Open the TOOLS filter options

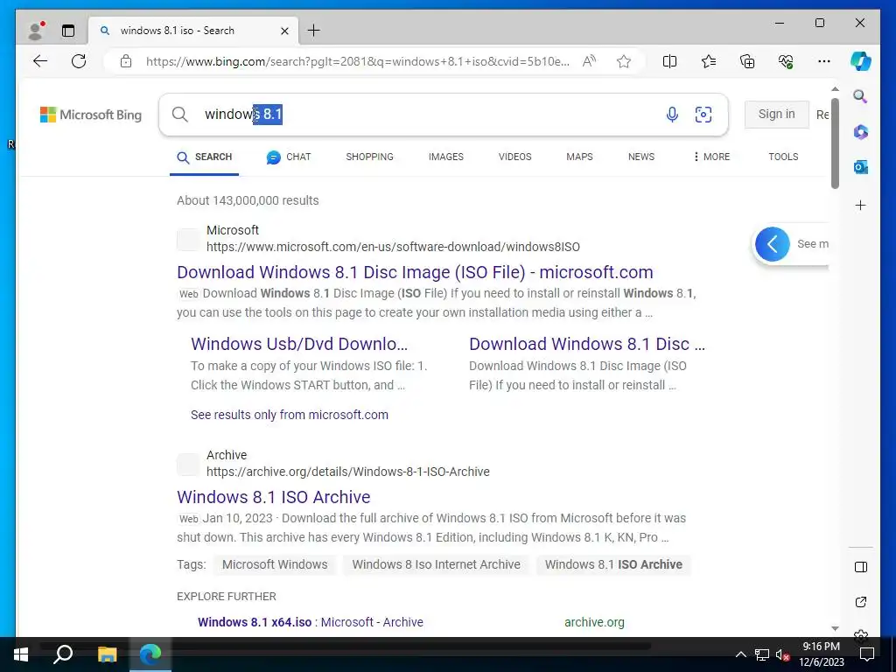coord(783,157)
